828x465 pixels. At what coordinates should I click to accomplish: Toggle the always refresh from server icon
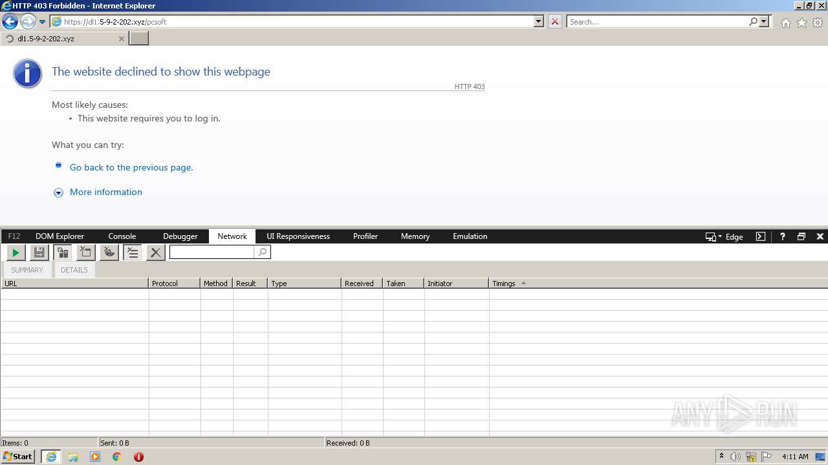click(63, 253)
